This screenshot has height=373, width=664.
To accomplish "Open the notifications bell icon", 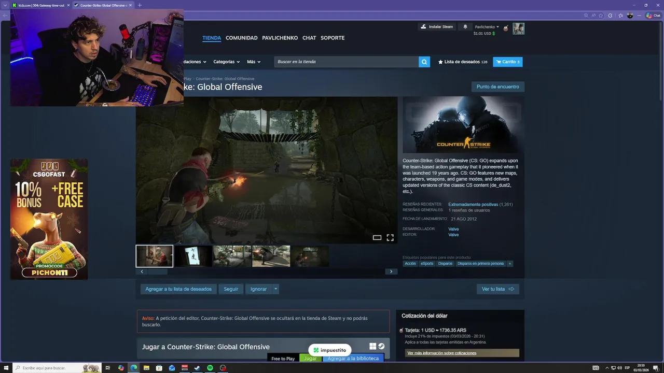I will click(x=465, y=26).
